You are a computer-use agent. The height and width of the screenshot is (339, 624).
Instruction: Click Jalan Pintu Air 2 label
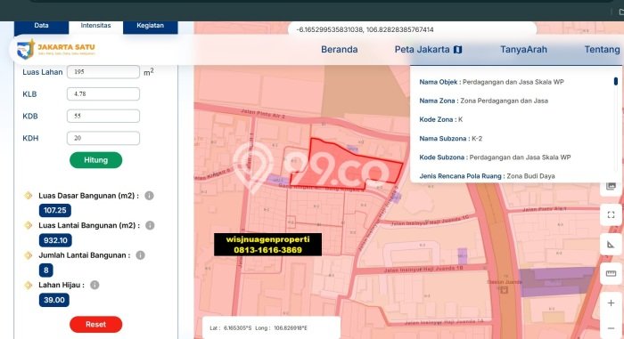[263, 114]
